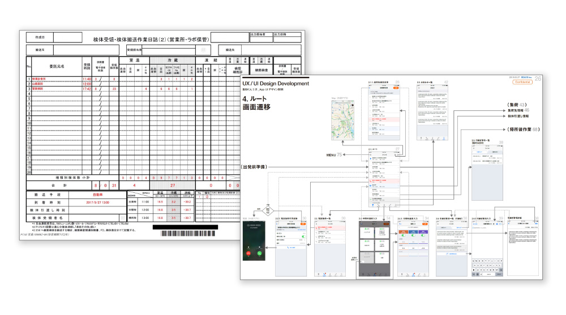Click the barcode at the form bottom
Screen dimensions: 566x315
[192, 233]
